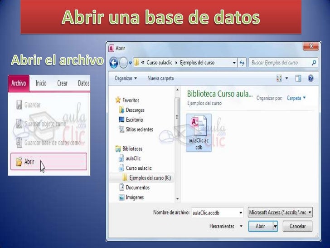Viewport: 330px width, 248px height.
Task: Click the blue Help question mark icon
Action: (311, 78)
